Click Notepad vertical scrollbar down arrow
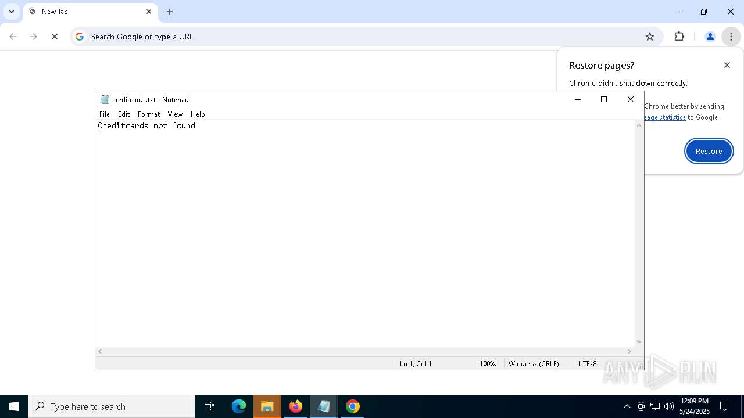This screenshot has width=744, height=418. click(639, 342)
